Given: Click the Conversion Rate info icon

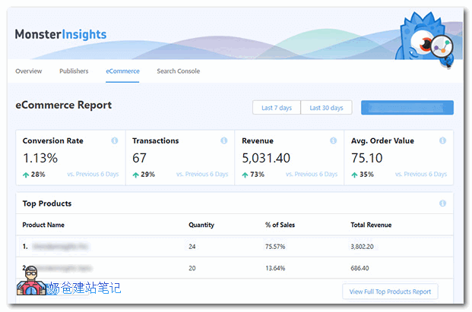Looking at the screenshot, I should click(114, 140).
